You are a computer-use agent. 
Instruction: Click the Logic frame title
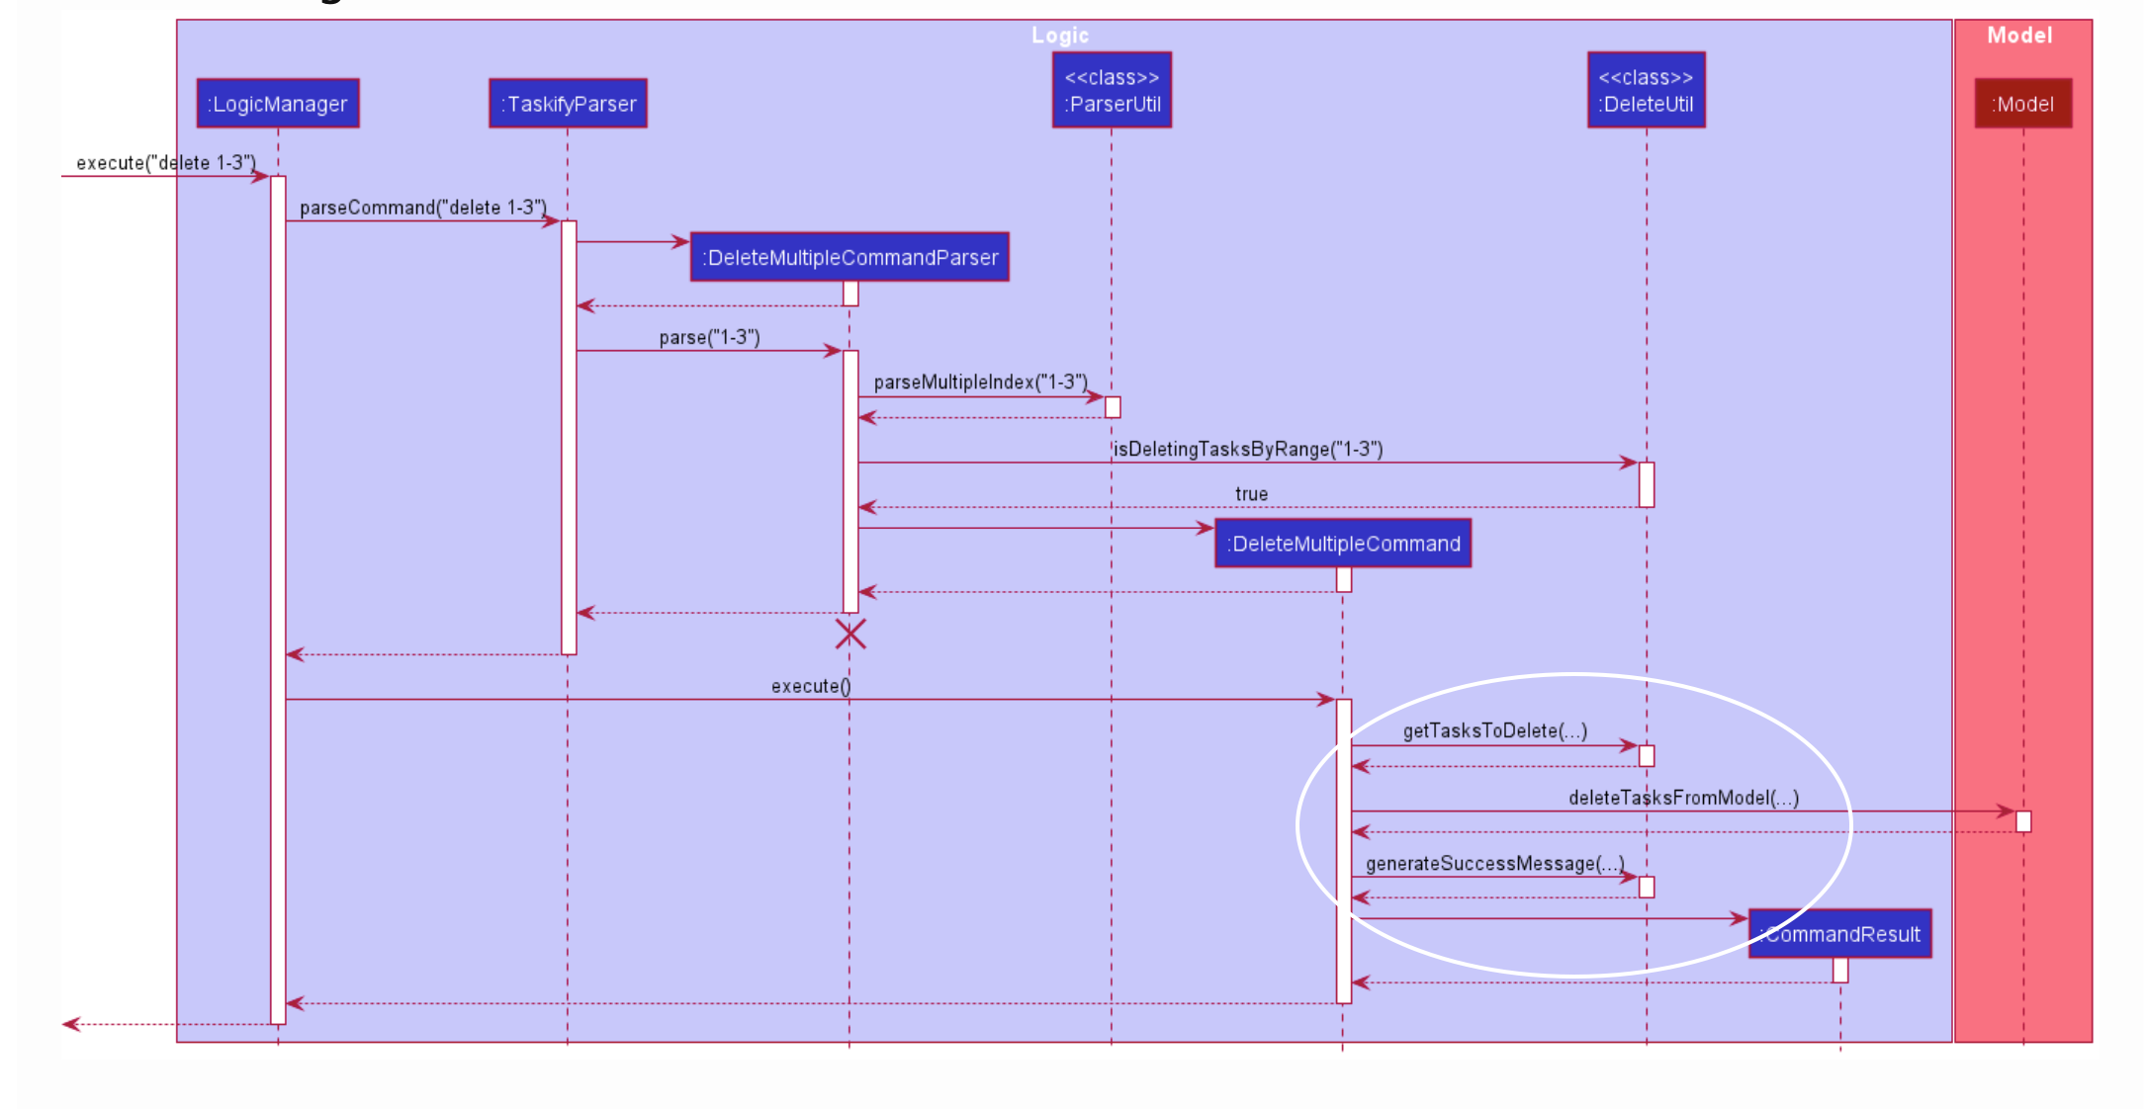1059,36
